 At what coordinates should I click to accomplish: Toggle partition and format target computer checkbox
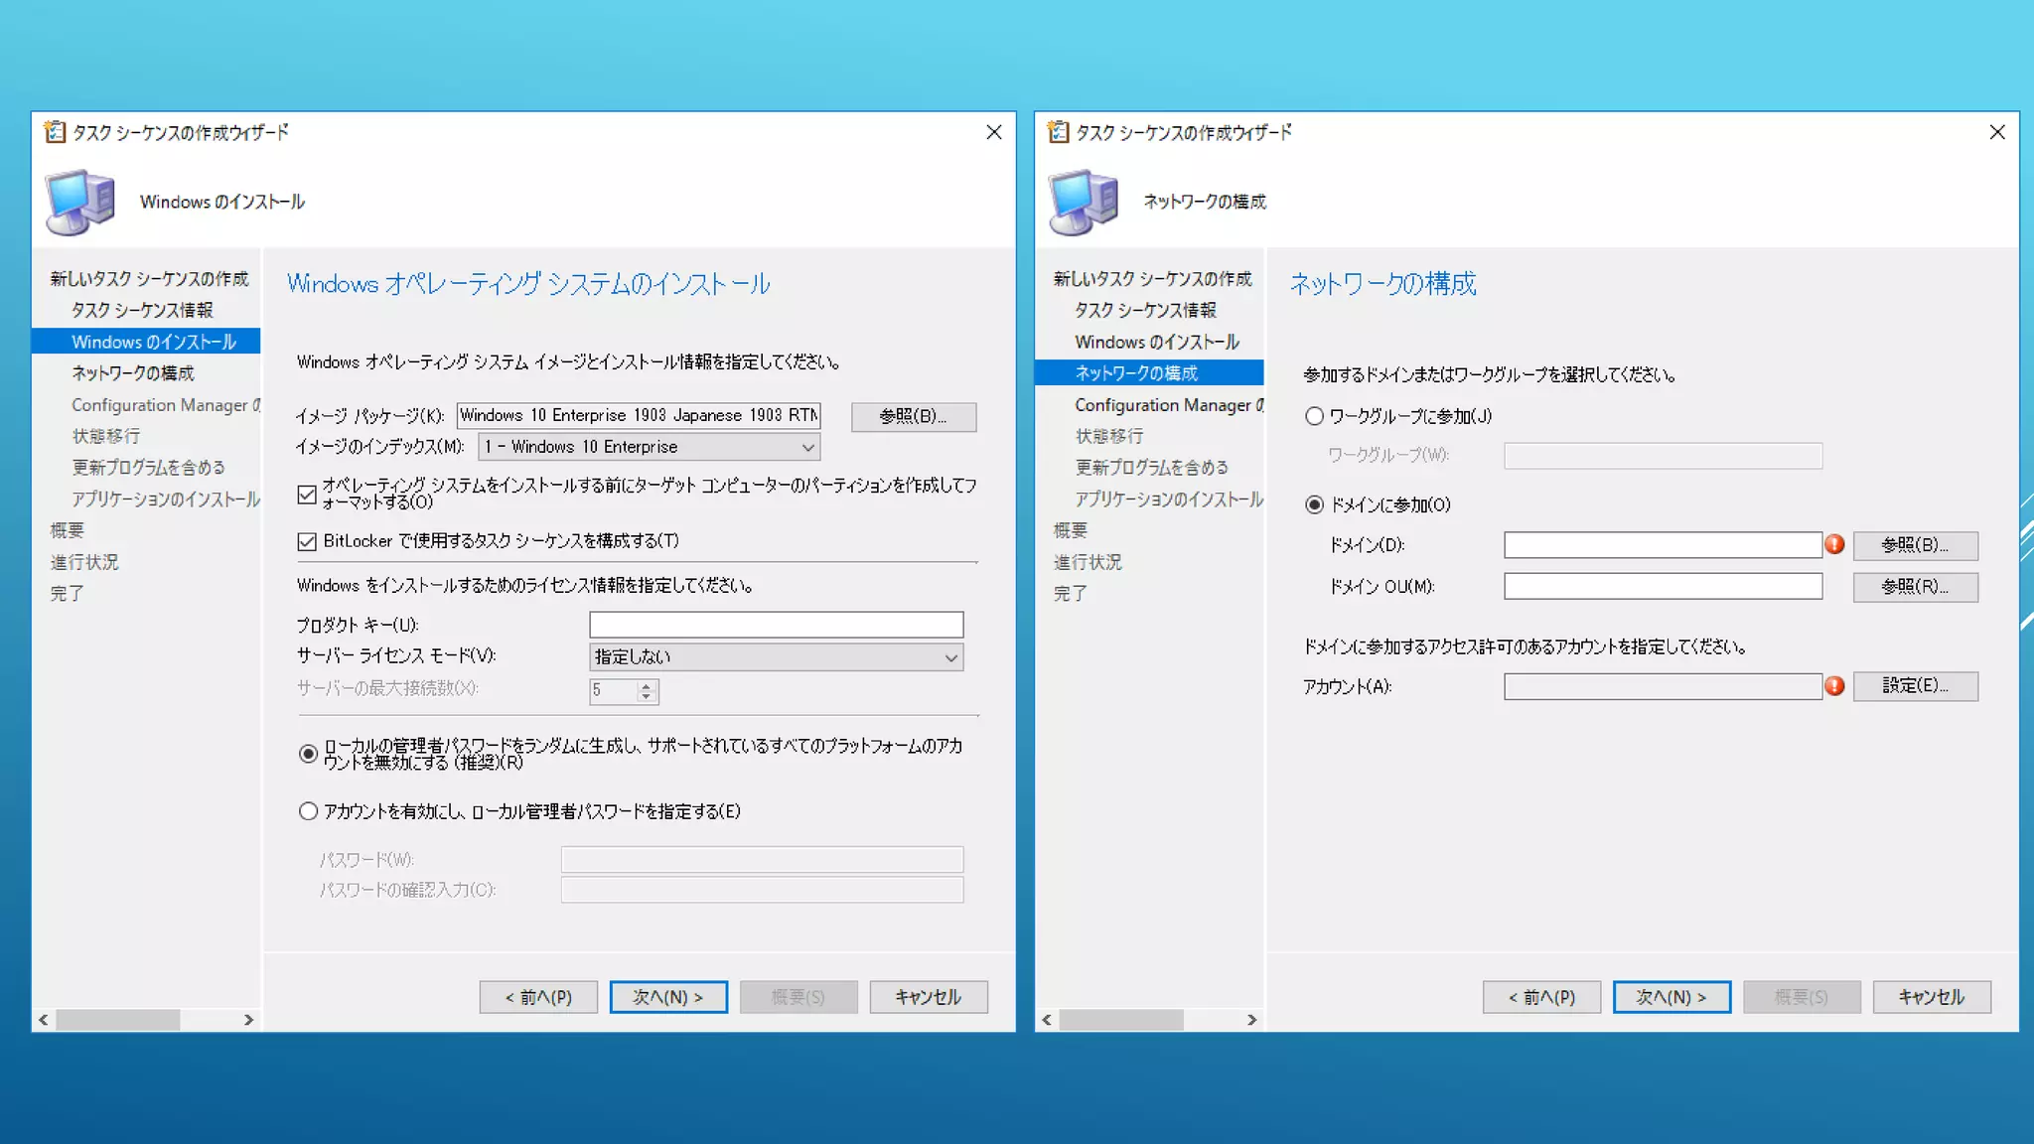tap(307, 494)
